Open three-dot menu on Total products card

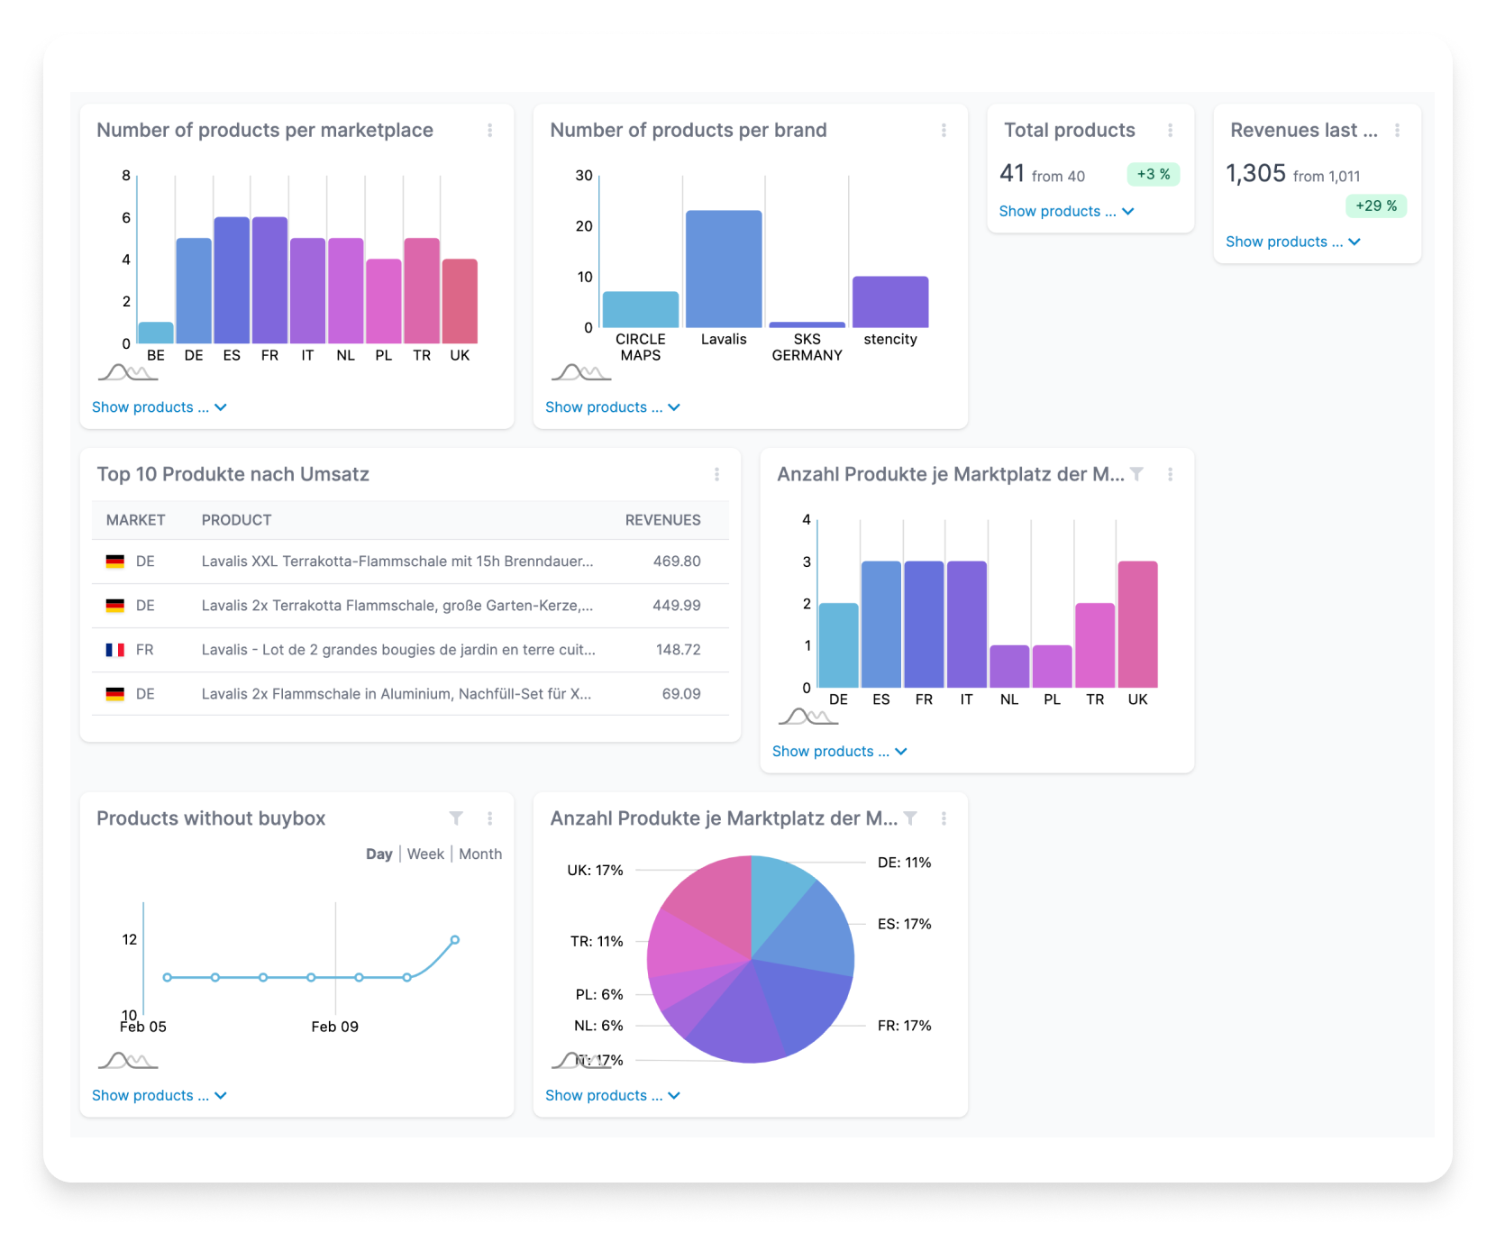pyautogui.click(x=1171, y=131)
